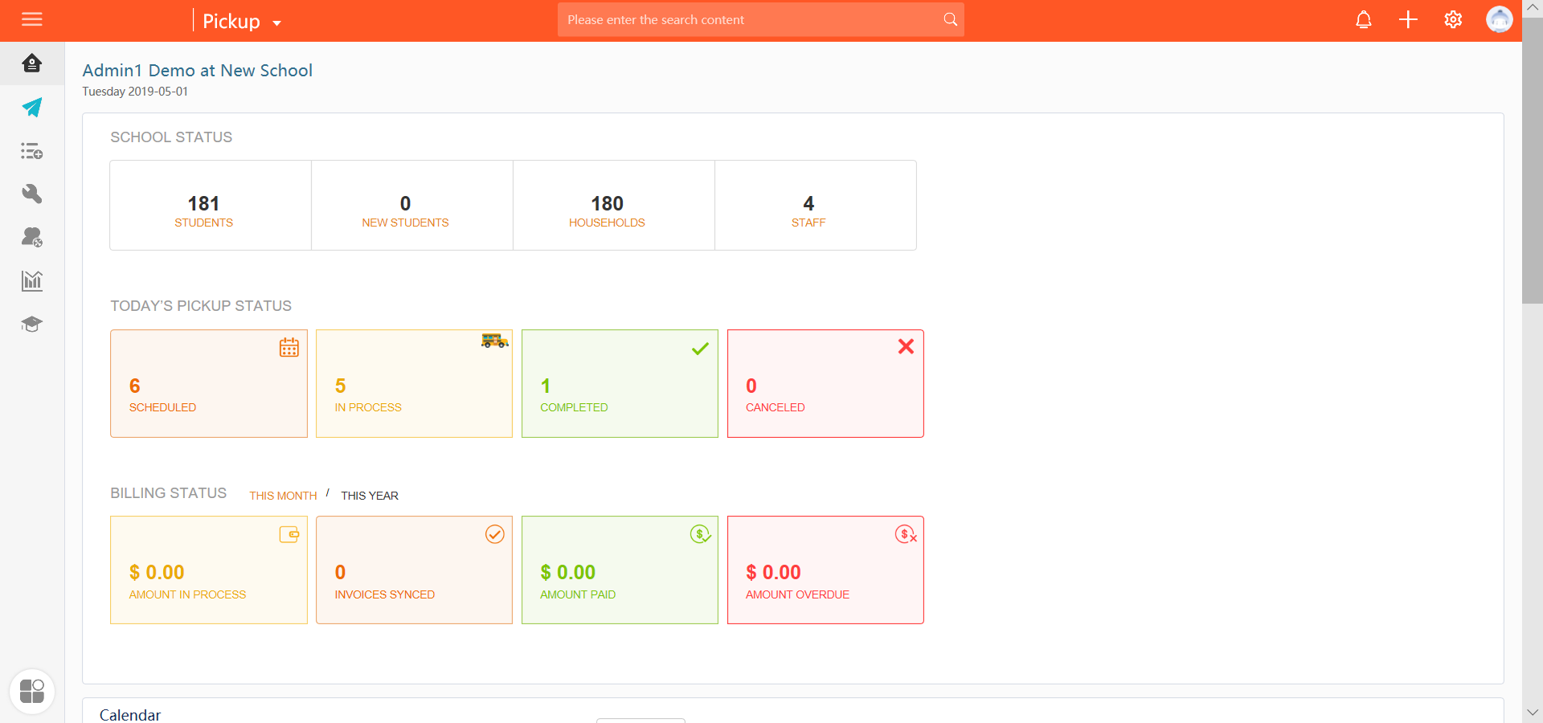Screen dimensions: 1543x723
Task: Click the scrollbar down arrow
Action: (x=1533, y=713)
